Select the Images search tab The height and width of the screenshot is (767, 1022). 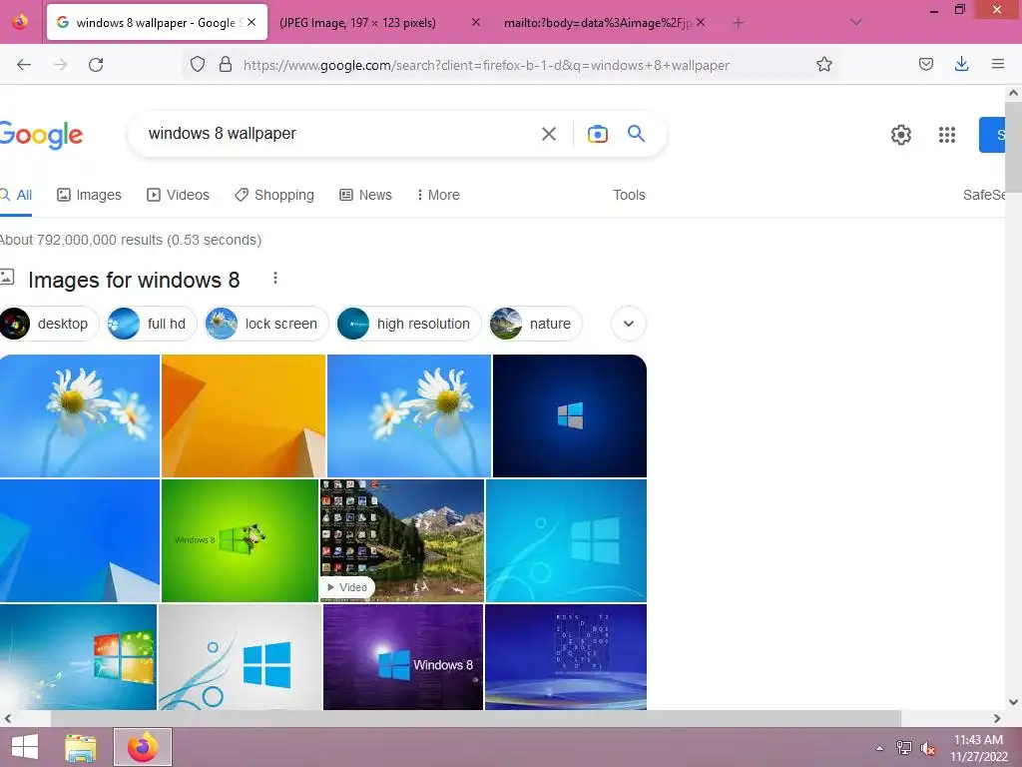[x=89, y=195]
